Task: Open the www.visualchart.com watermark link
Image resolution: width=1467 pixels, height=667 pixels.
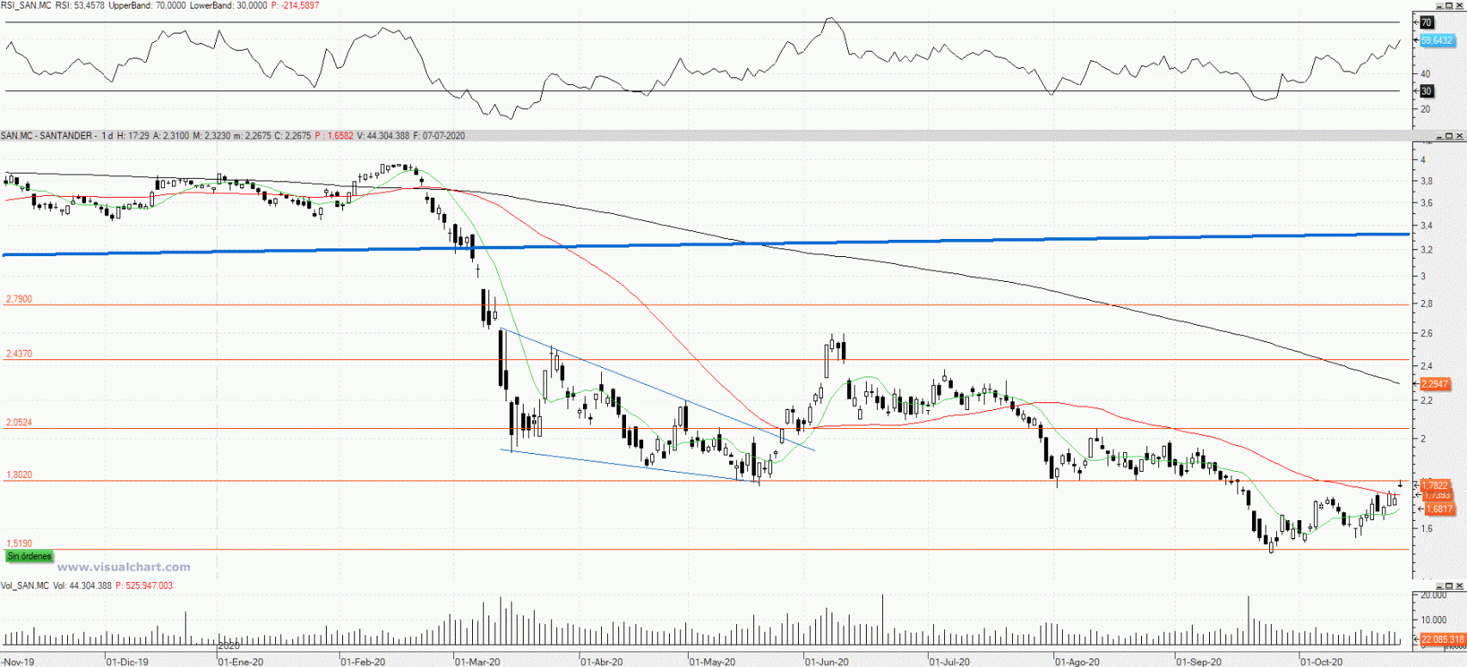Action: (124, 567)
